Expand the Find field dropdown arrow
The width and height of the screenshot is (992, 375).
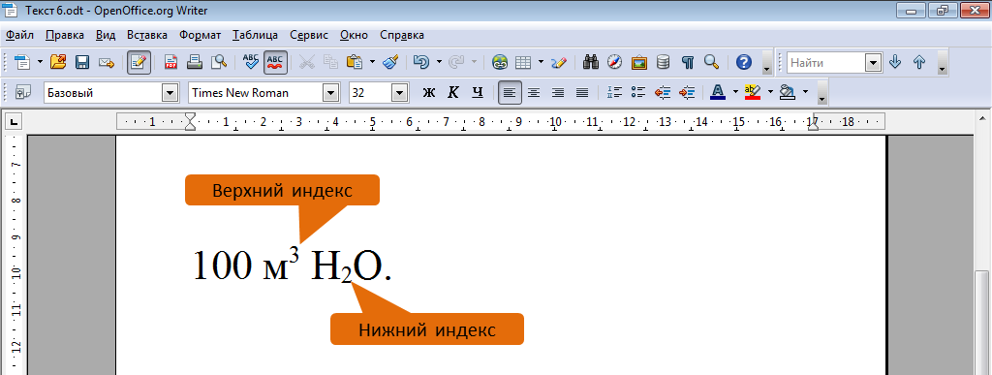click(x=874, y=63)
